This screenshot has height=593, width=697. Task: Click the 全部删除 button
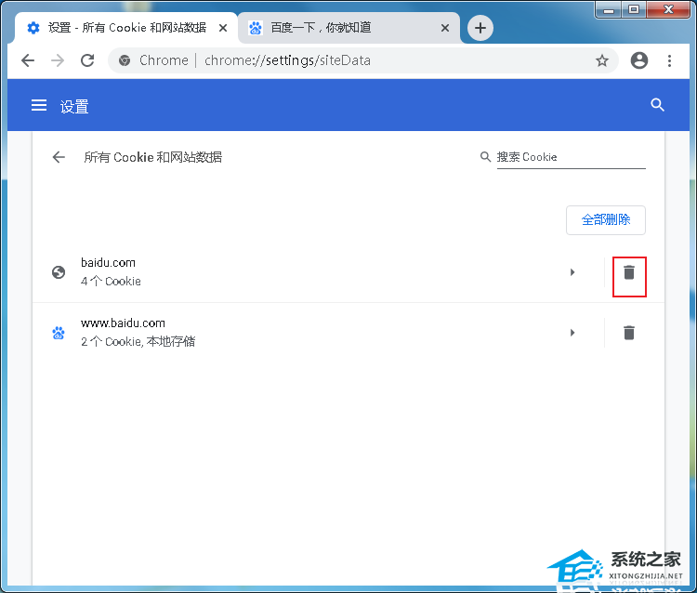605,219
